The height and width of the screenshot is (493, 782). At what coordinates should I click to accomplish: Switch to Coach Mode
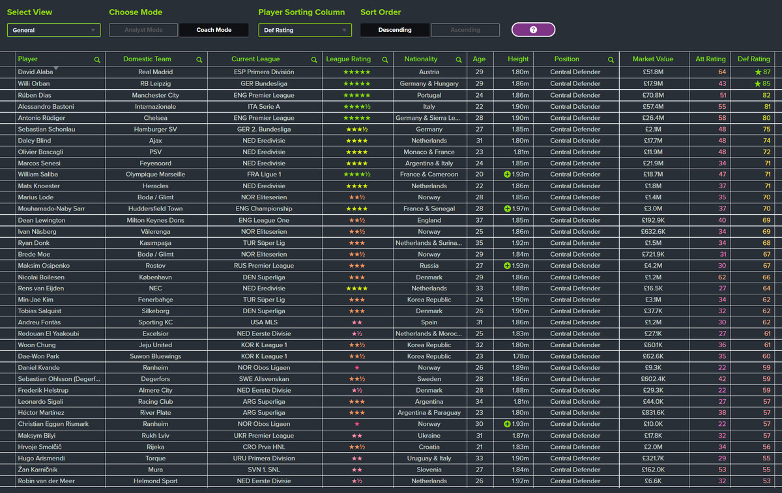tap(214, 30)
